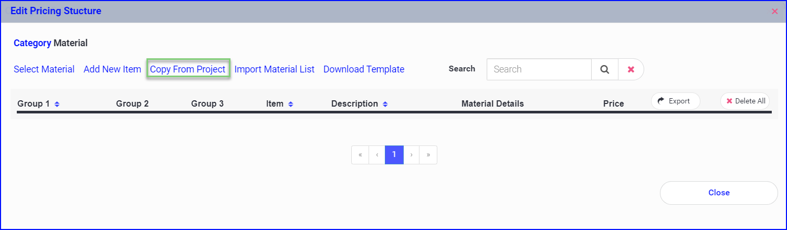
Task: Select page 1 in pagination
Action: pos(394,155)
